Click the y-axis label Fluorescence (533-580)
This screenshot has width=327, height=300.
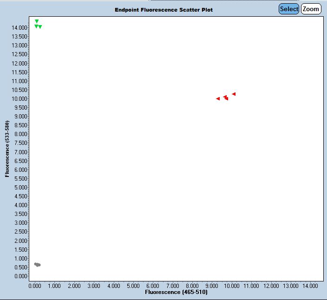point(7,150)
